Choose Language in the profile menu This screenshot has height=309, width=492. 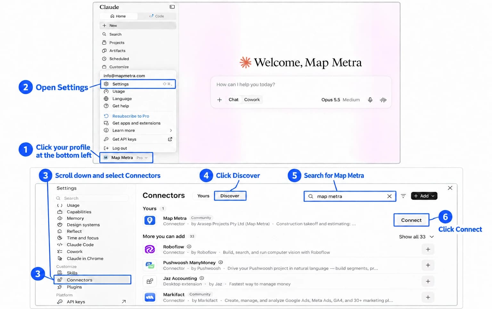pos(138,99)
